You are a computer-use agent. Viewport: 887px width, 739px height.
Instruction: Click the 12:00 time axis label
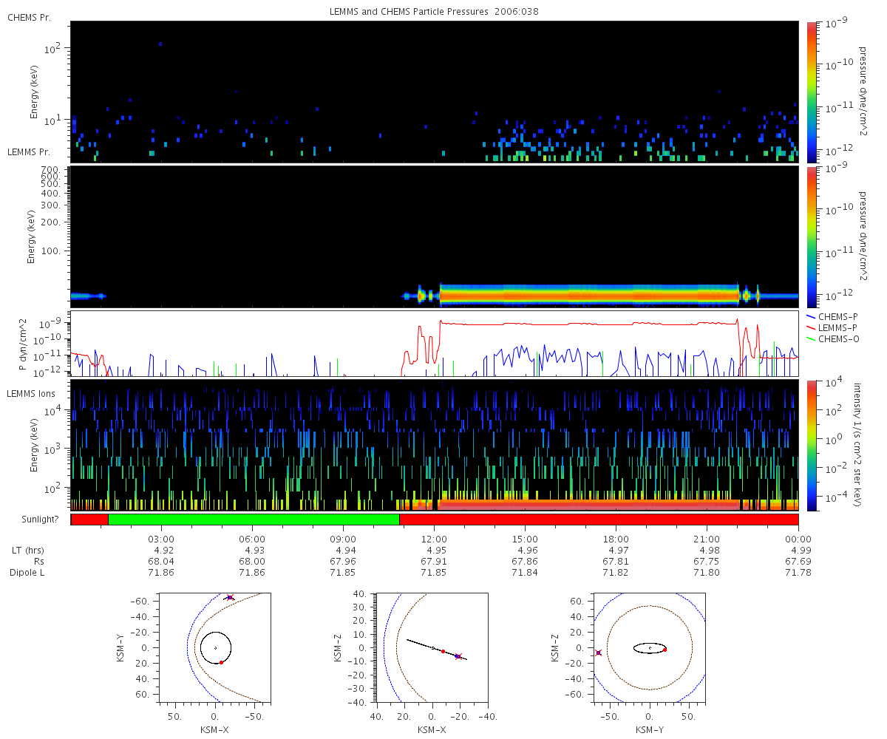[434, 538]
